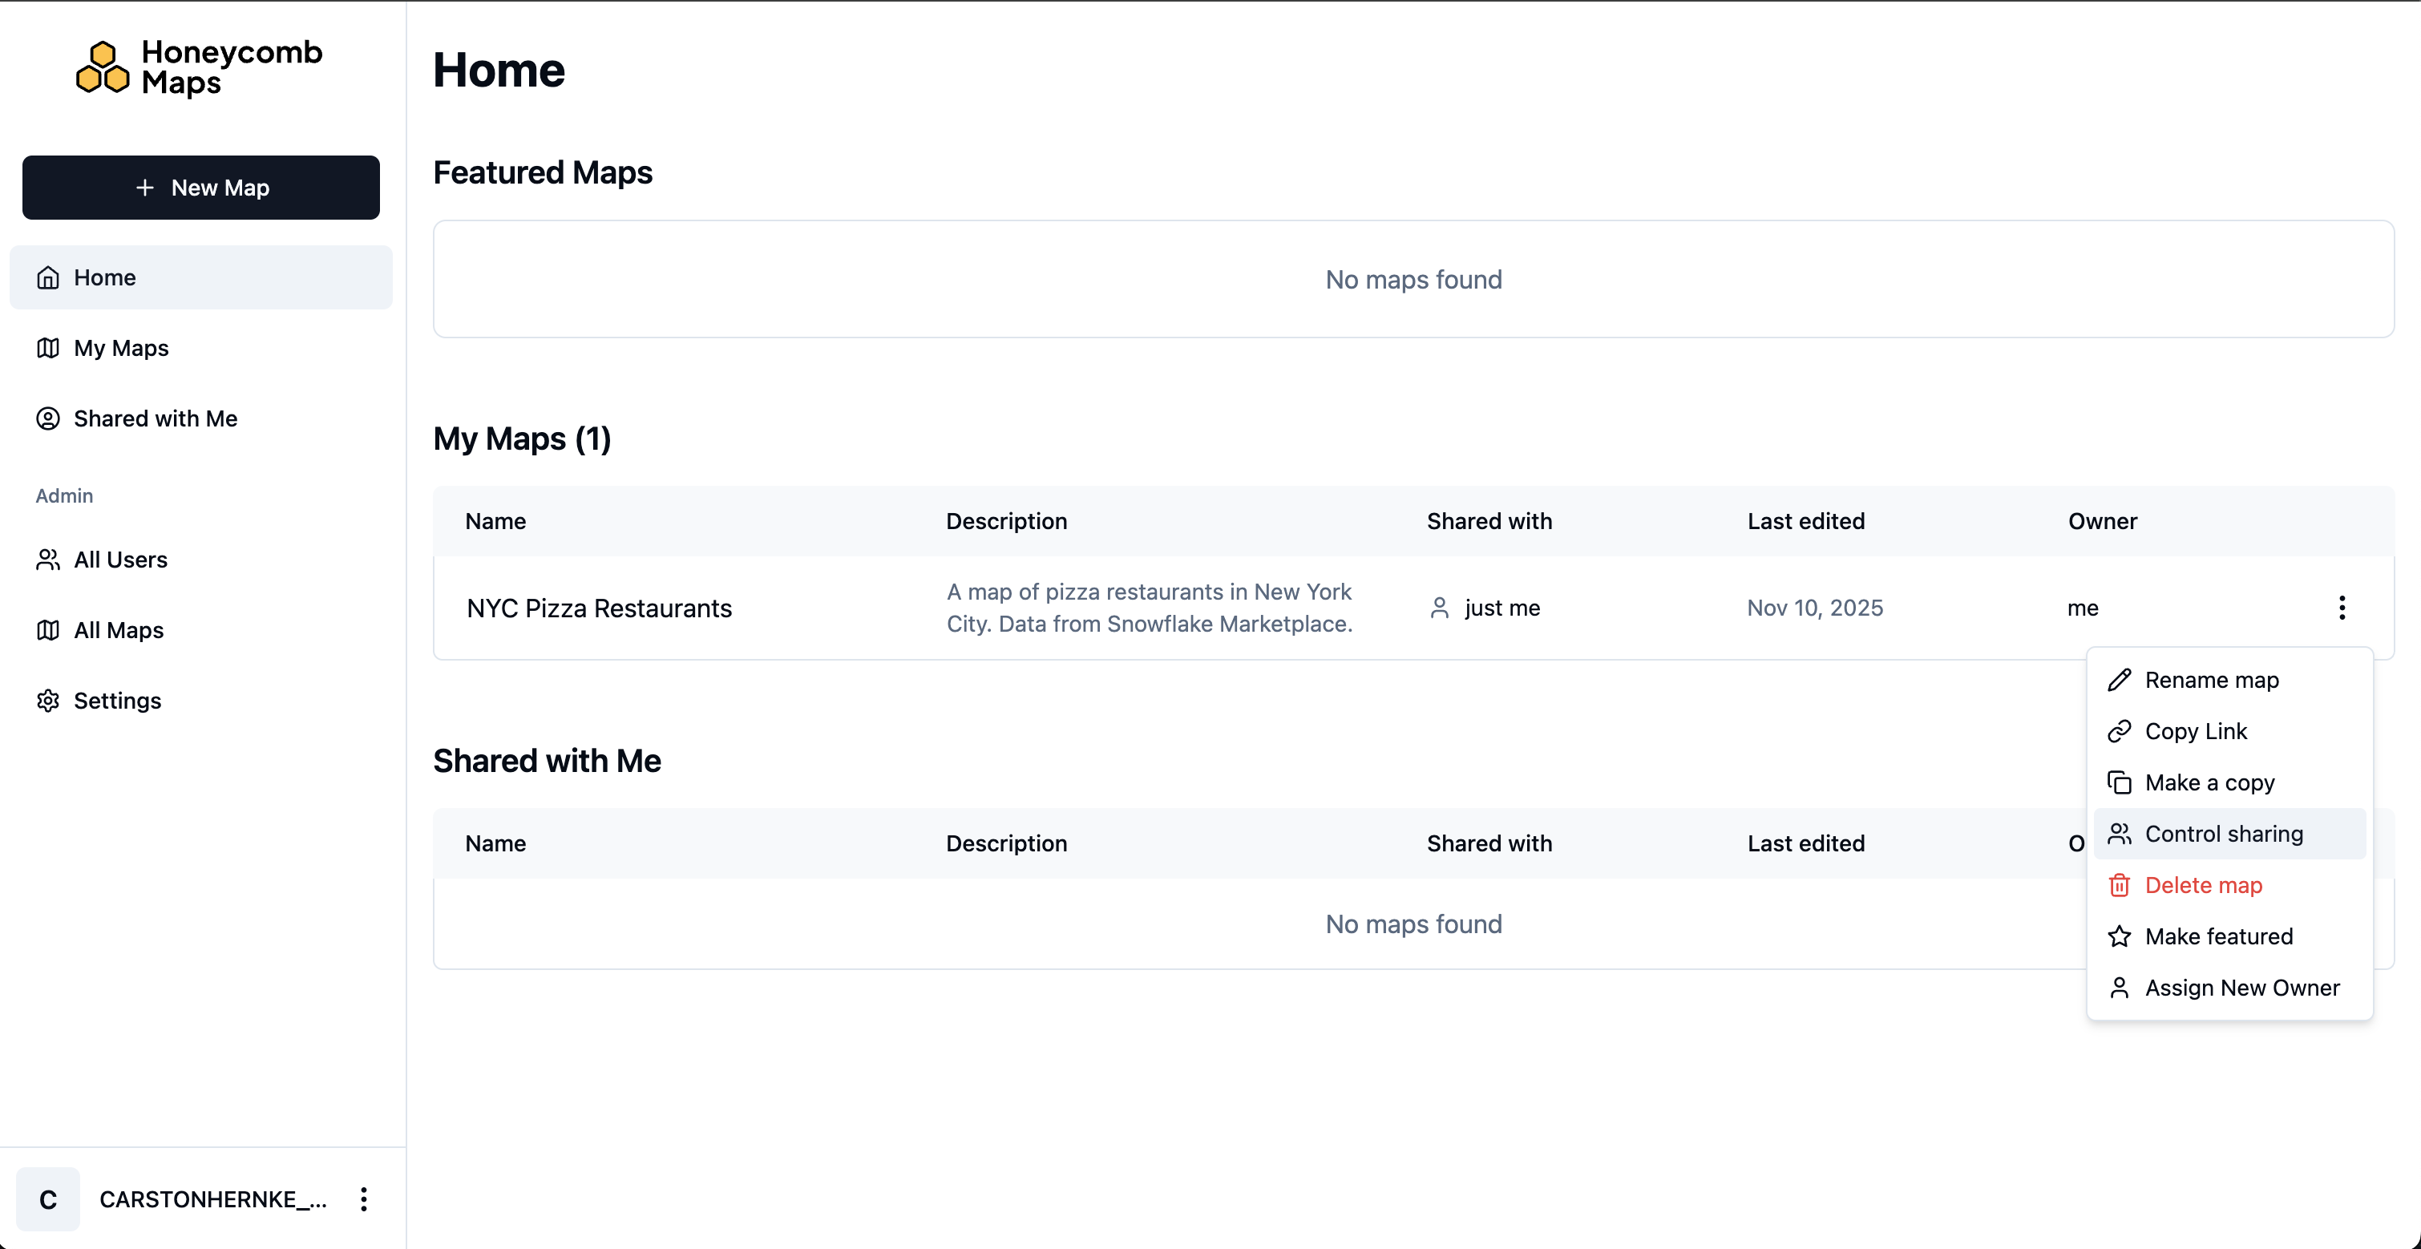Choose Control sharing from the menu
The width and height of the screenshot is (2421, 1249).
(x=2224, y=833)
